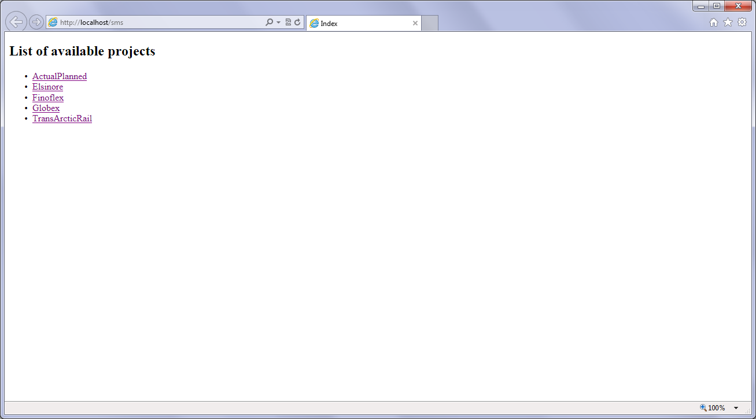The height and width of the screenshot is (419, 756).
Task: Open the TransArcticRail project link
Action: coord(62,118)
